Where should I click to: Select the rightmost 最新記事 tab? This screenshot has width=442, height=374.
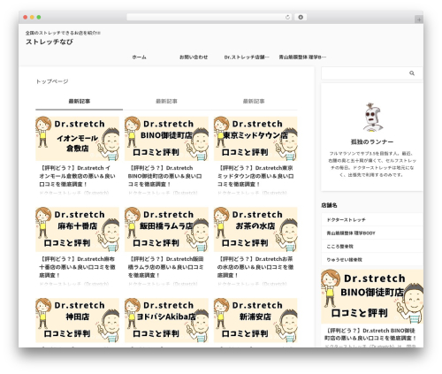click(x=254, y=102)
